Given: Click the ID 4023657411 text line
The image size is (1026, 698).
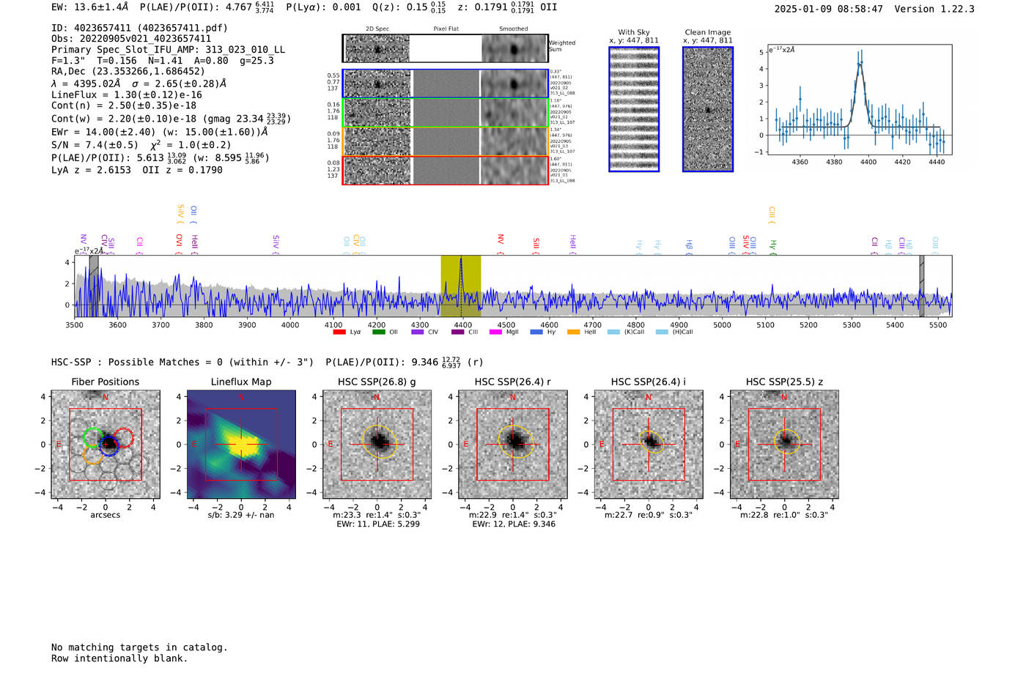Looking at the screenshot, I should pos(139,28).
